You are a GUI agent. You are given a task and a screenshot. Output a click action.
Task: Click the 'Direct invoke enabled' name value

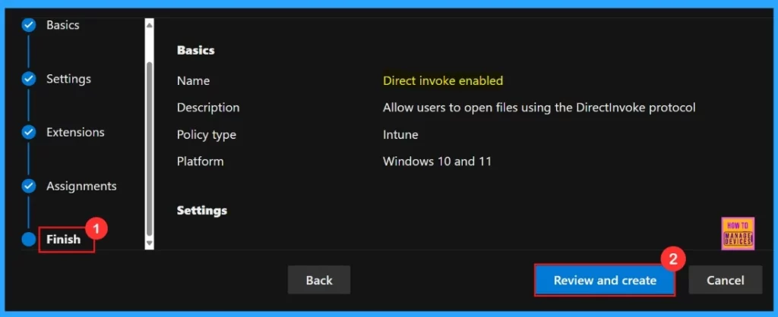[443, 80]
